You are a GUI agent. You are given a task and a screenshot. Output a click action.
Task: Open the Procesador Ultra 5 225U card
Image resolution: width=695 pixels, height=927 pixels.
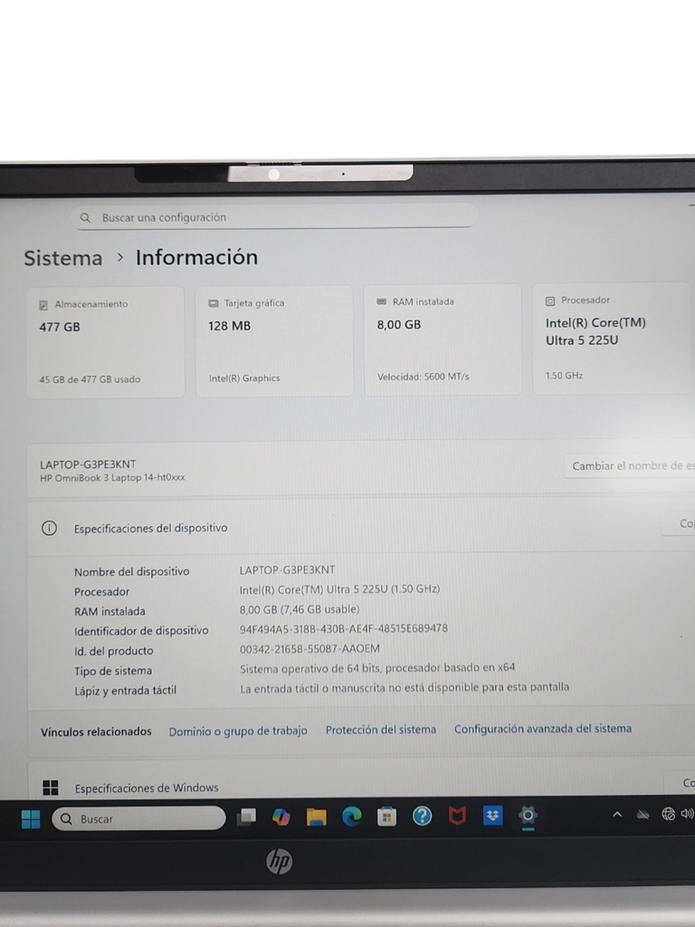coord(611,339)
